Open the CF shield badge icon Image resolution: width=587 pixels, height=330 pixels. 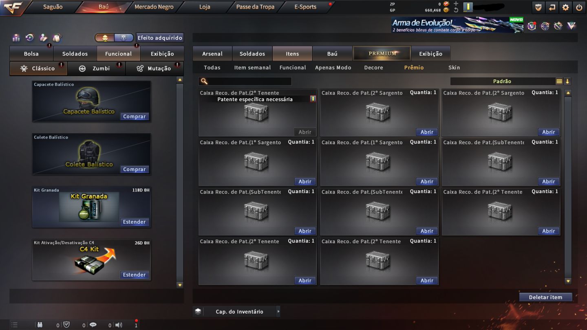538,7
